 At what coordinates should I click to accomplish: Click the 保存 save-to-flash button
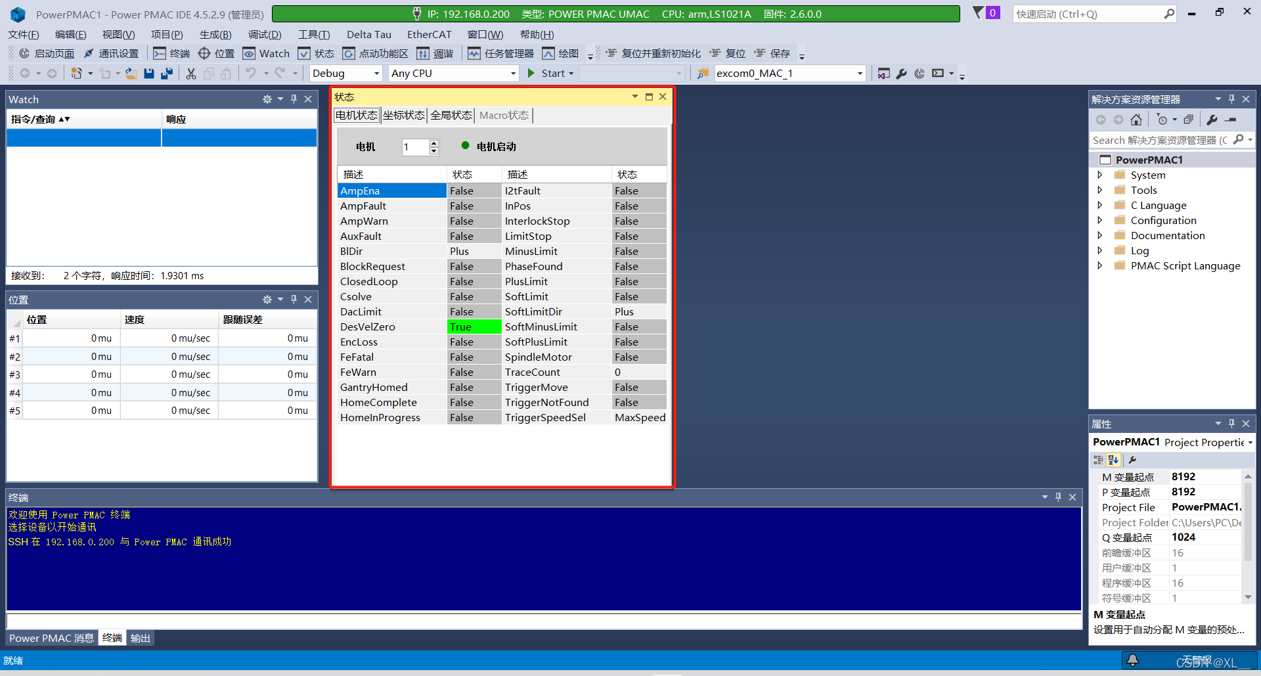772,54
